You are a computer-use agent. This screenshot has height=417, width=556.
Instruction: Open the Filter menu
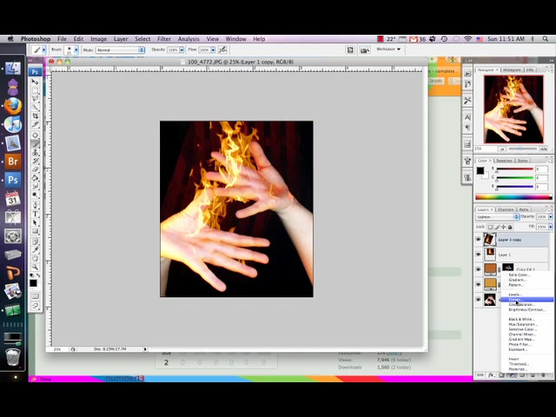coord(164,39)
